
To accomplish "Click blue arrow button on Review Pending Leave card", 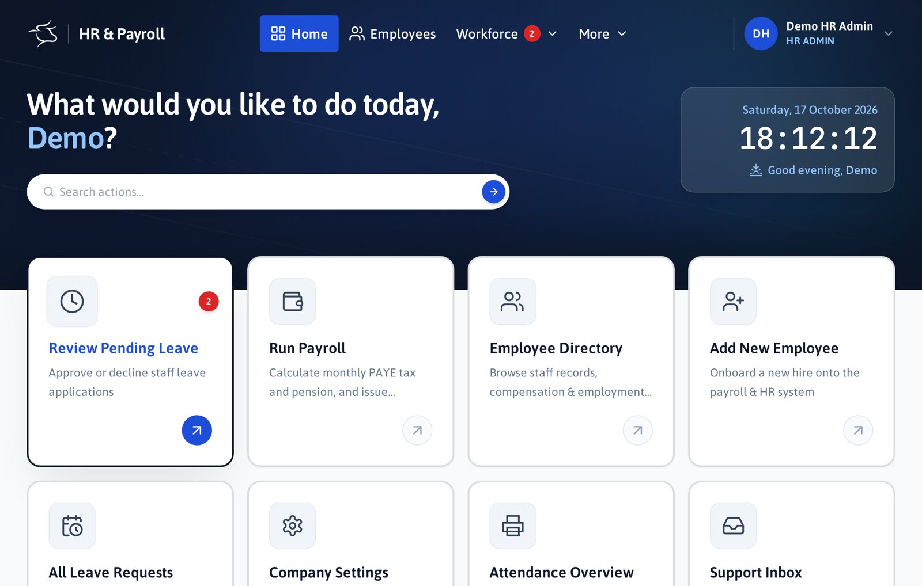I will [x=197, y=430].
